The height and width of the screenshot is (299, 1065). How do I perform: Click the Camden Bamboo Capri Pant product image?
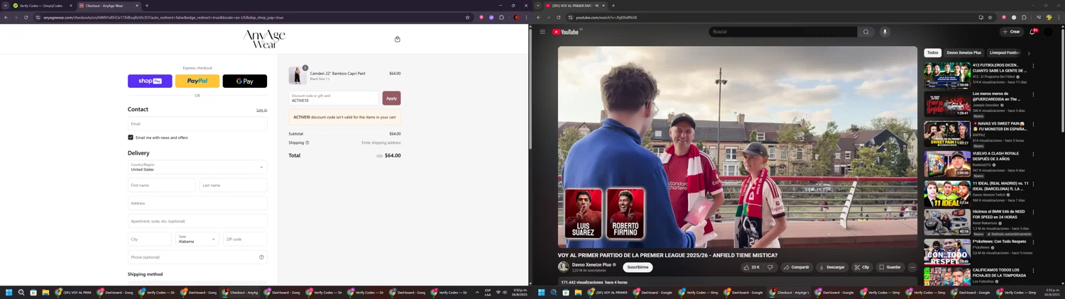point(297,76)
